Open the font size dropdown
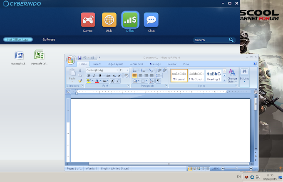The image size is (283, 182). click(x=127, y=70)
